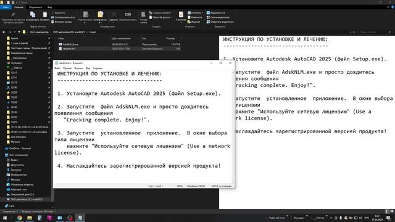This screenshot has height=222, width=395.
Task: Expand the tray hidden icons chevron
Action: pos(331,218)
